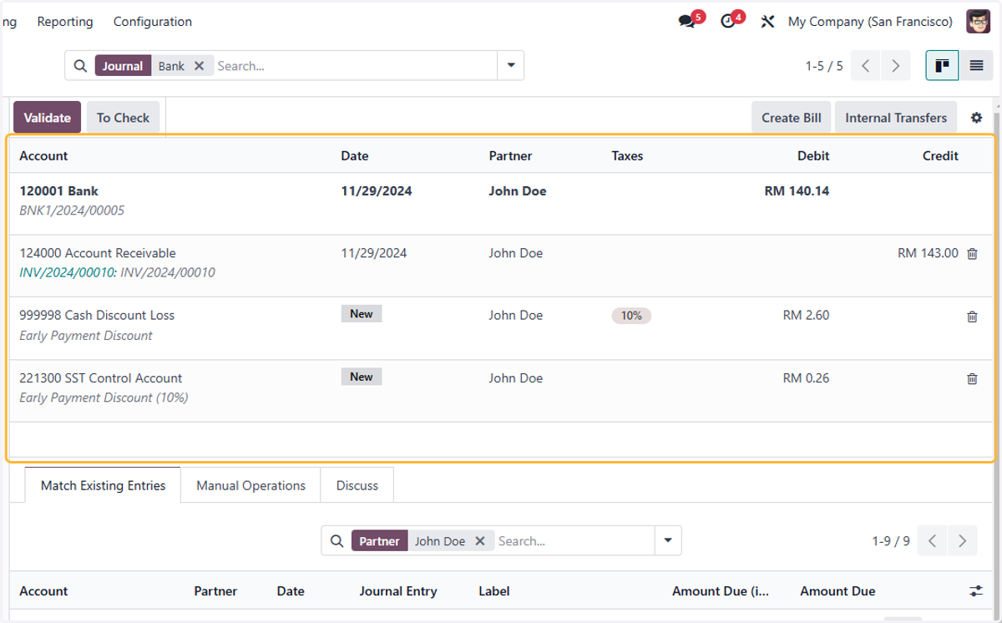Switch to kanban view
The width and height of the screenshot is (1002, 623).
click(942, 65)
